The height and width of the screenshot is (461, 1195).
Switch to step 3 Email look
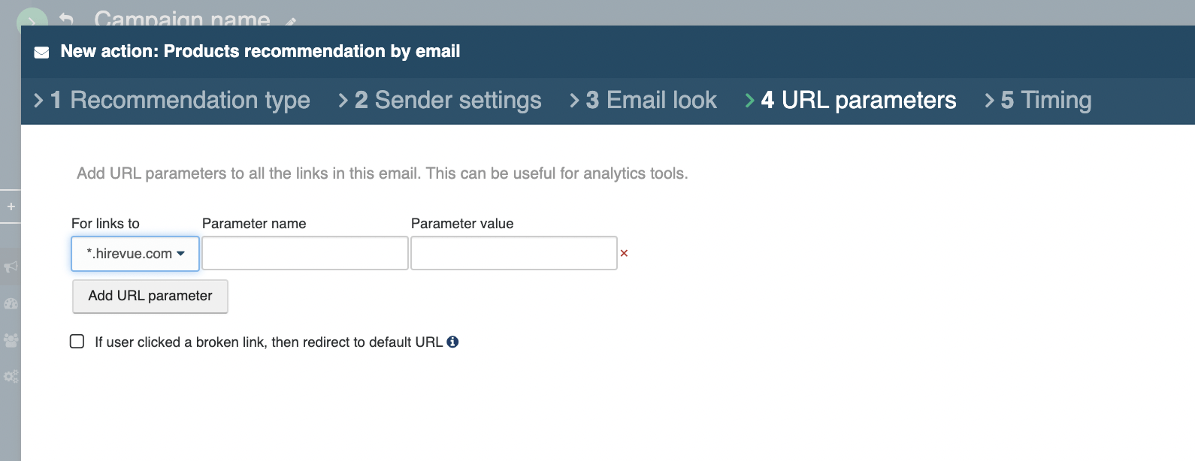click(x=652, y=101)
